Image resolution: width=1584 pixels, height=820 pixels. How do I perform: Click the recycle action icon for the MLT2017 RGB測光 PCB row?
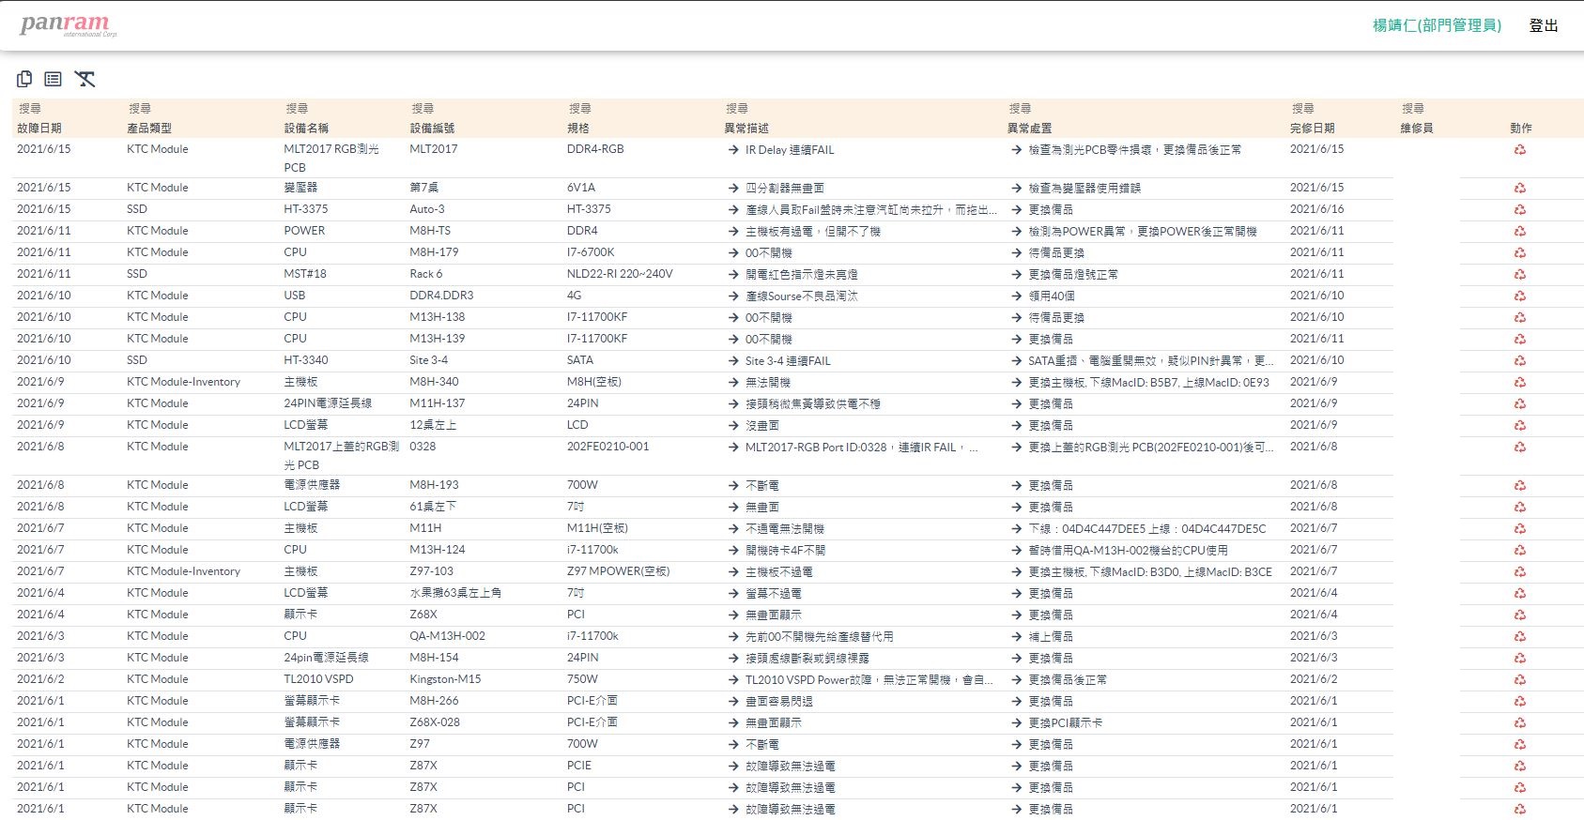1519,150
